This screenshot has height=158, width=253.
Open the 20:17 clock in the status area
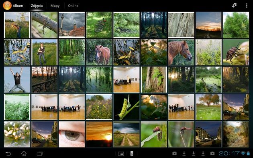point(229,153)
